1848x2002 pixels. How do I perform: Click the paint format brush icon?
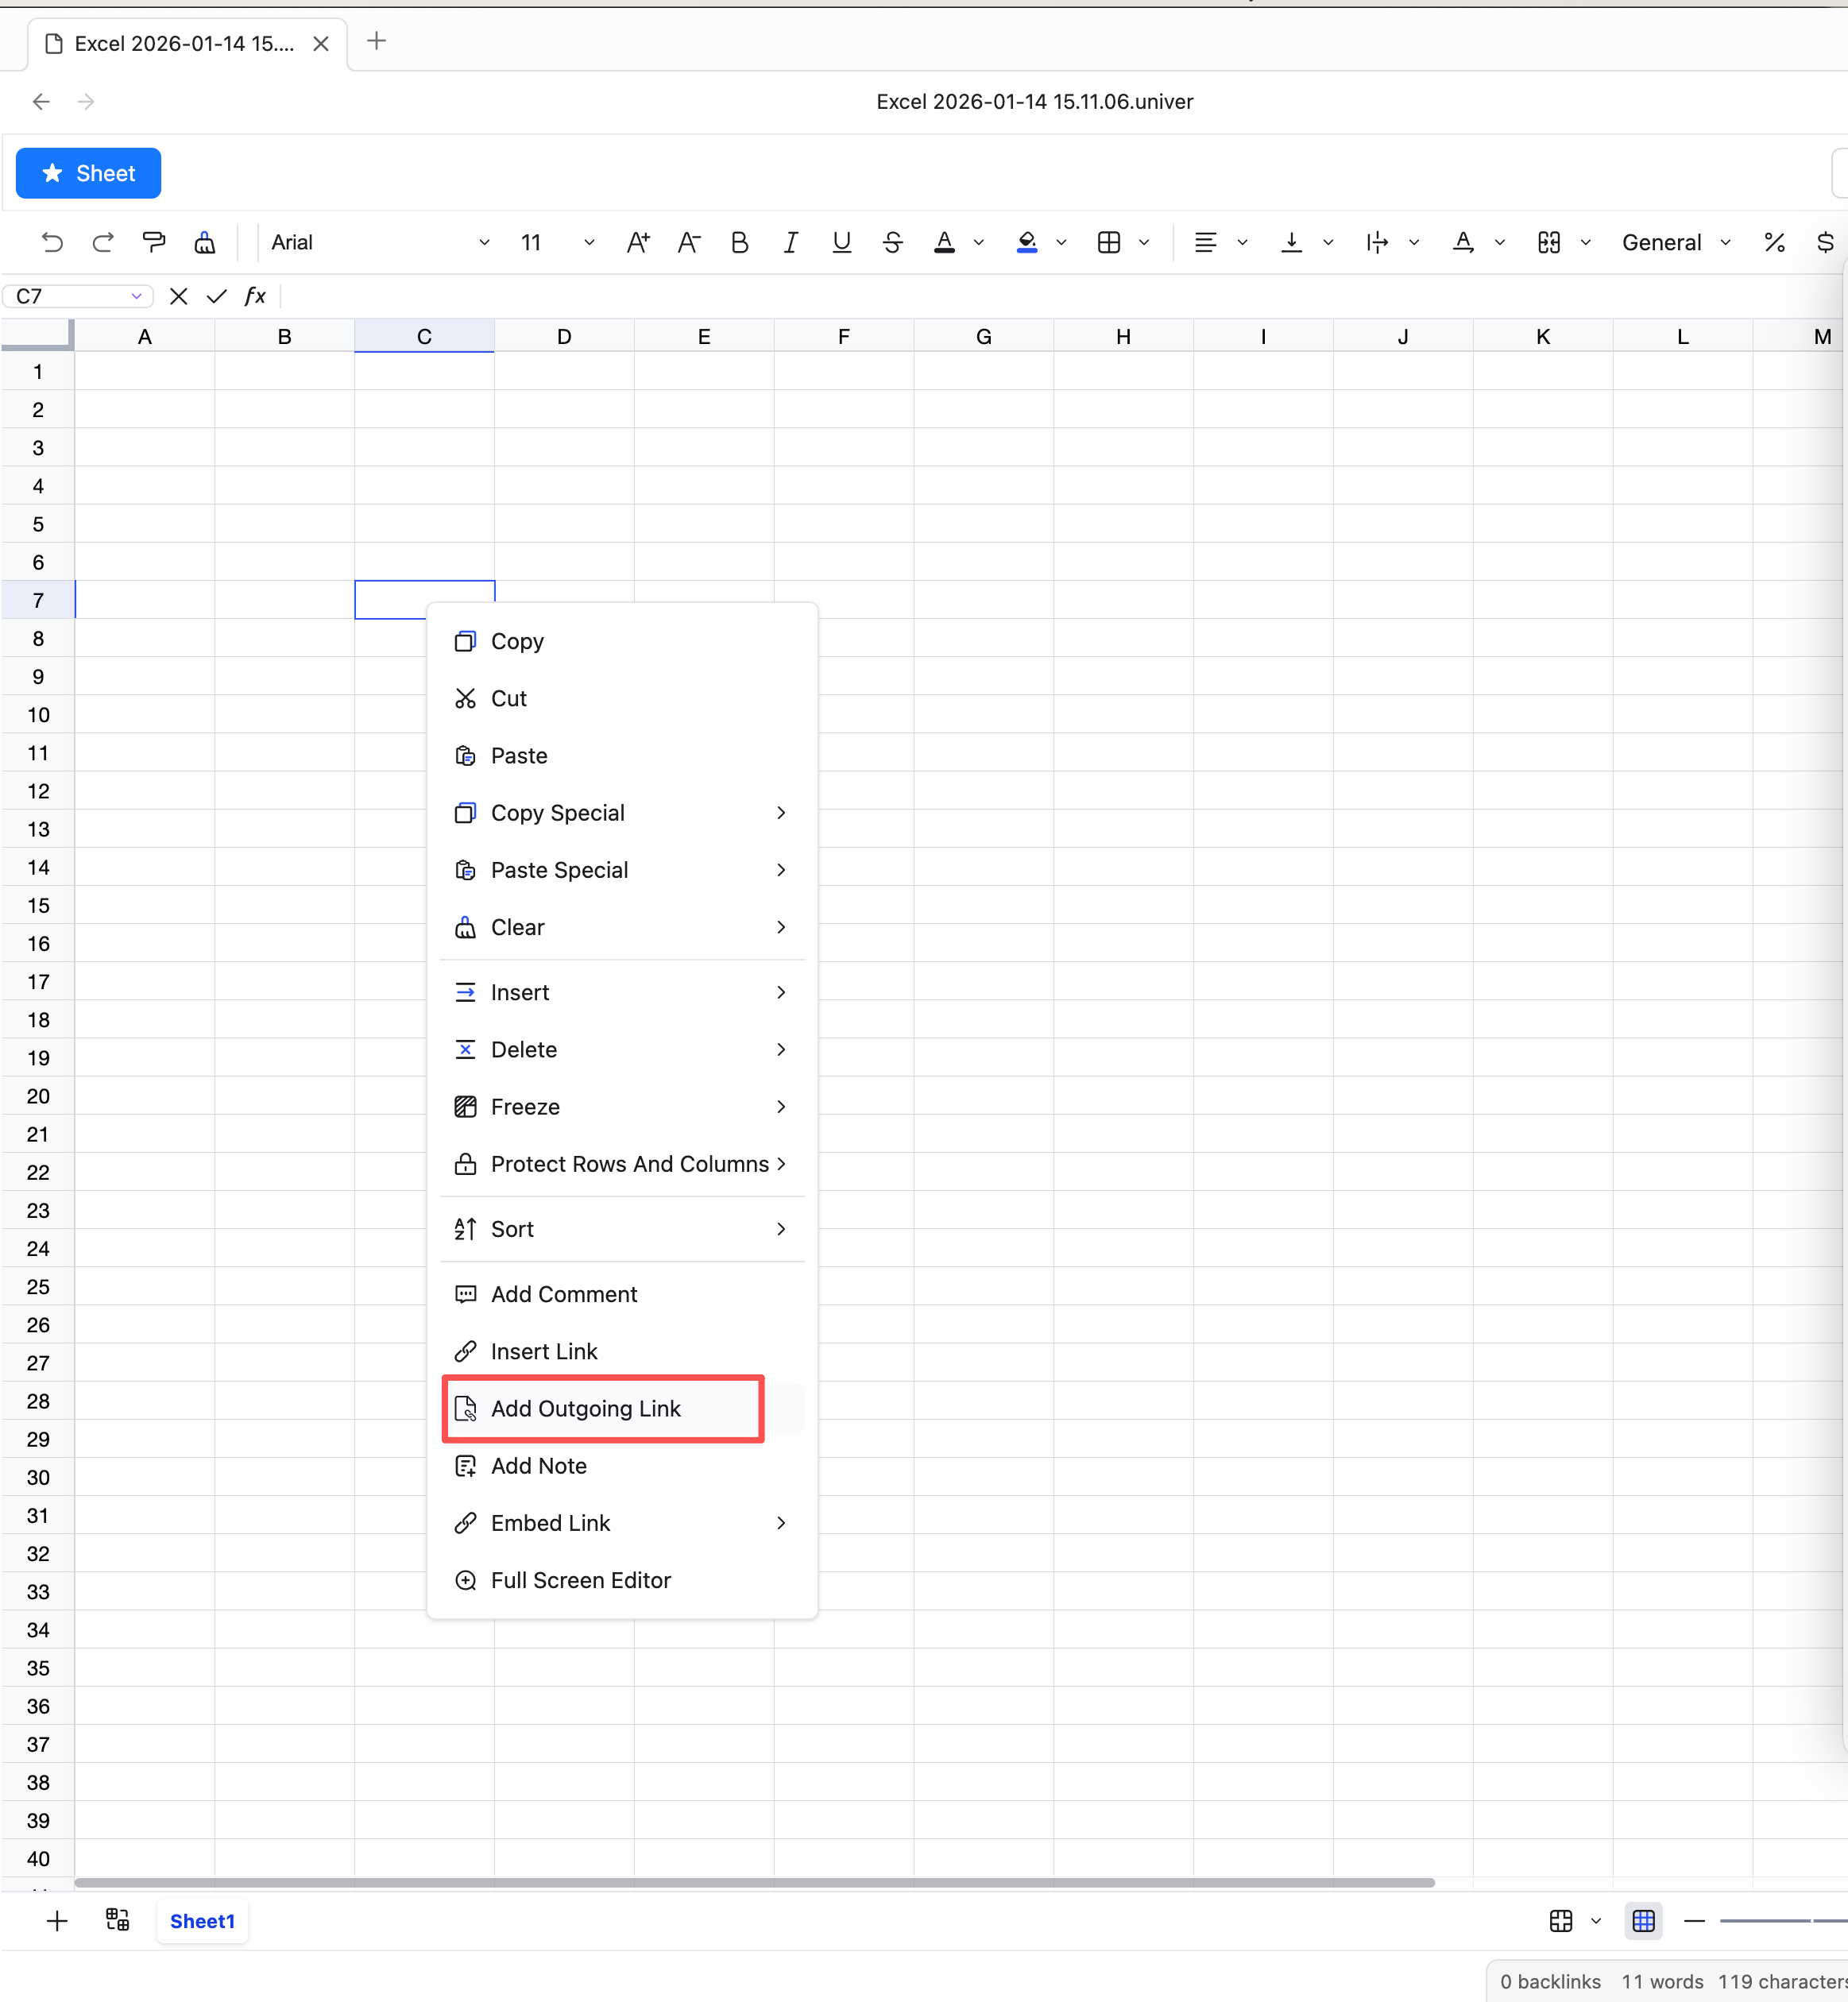coord(154,242)
